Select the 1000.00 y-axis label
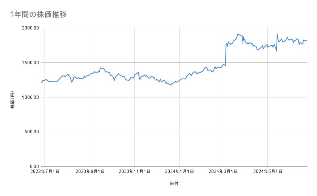This screenshot has height=196, width=317. [x=29, y=97]
